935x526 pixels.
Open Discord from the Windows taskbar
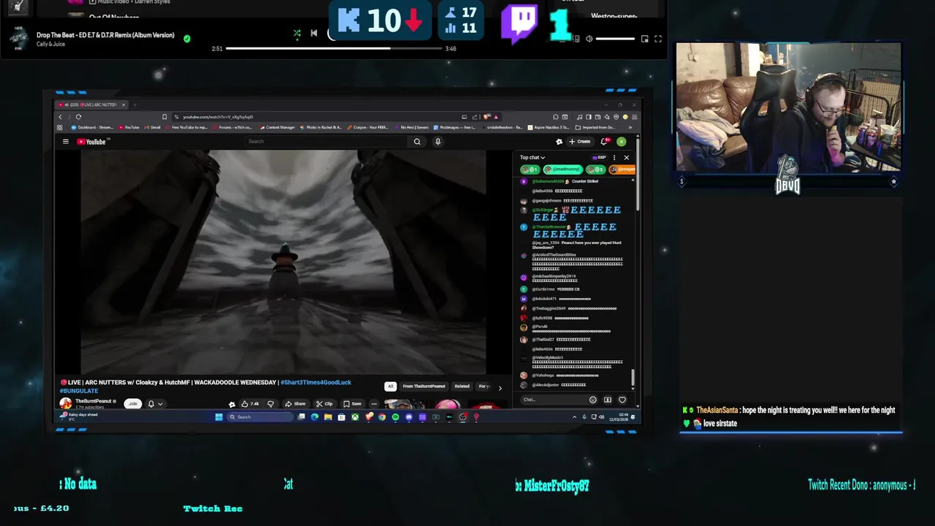click(x=408, y=417)
